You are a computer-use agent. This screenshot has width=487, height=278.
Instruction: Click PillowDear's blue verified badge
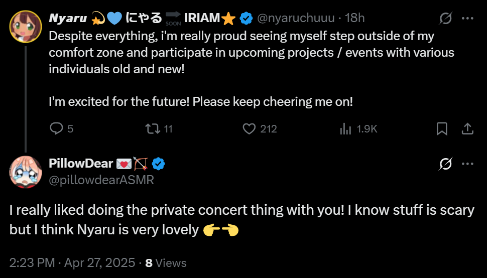(159, 164)
